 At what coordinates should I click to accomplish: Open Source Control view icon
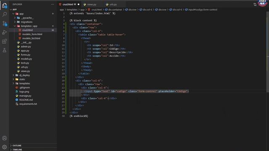click(x=5, y=23)
